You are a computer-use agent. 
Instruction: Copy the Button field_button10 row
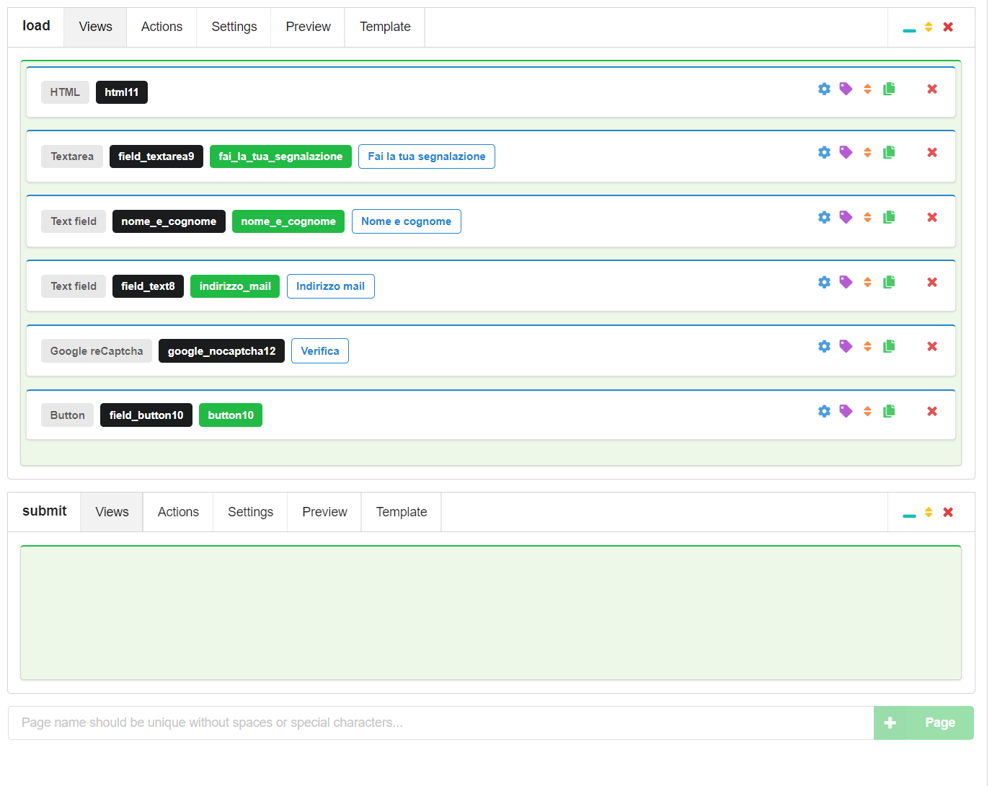click(889, 411)
